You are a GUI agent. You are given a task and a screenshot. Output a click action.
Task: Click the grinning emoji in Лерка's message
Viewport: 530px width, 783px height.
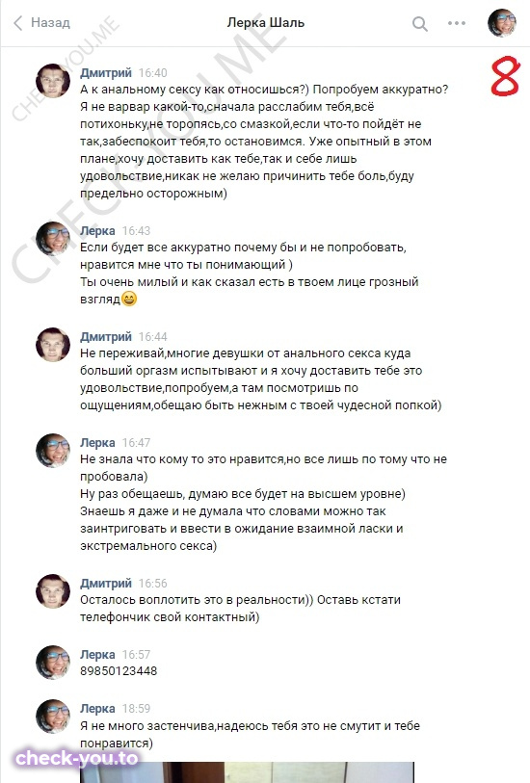tap(129, 300)
